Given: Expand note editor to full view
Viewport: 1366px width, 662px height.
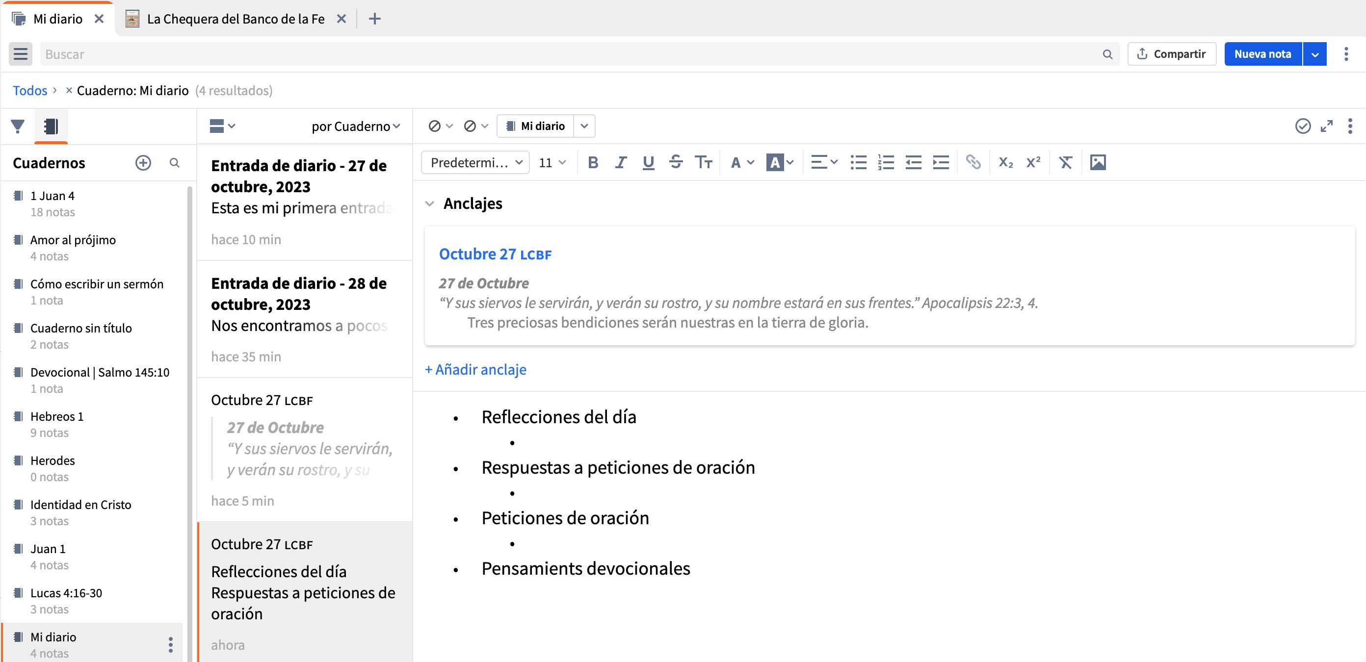Looking at the screenshot, I should click(1326, 126).
